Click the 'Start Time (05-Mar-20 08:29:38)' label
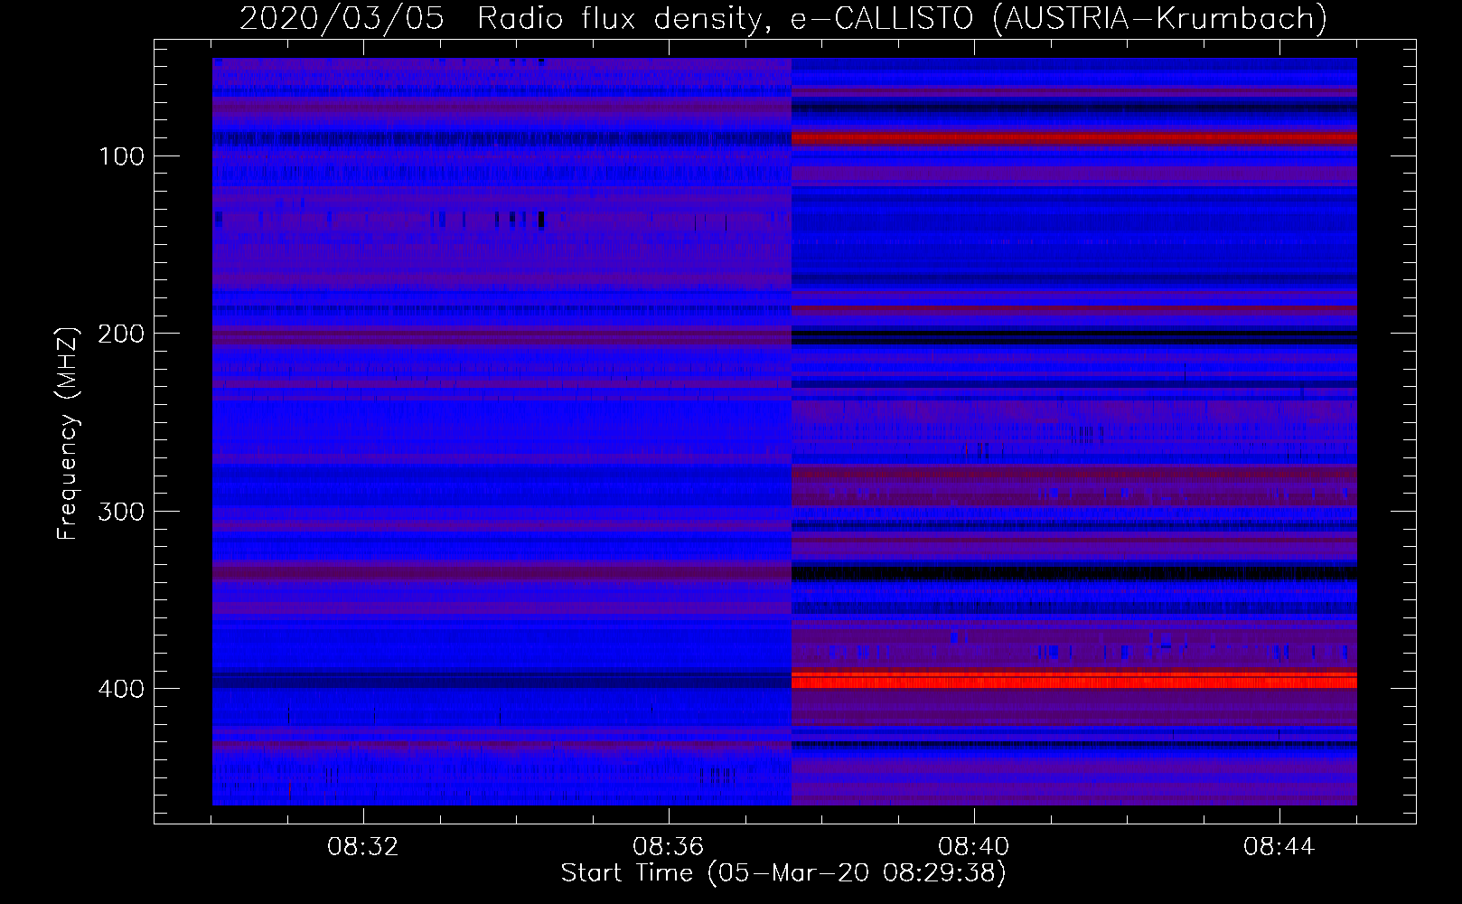 (783, 873)
